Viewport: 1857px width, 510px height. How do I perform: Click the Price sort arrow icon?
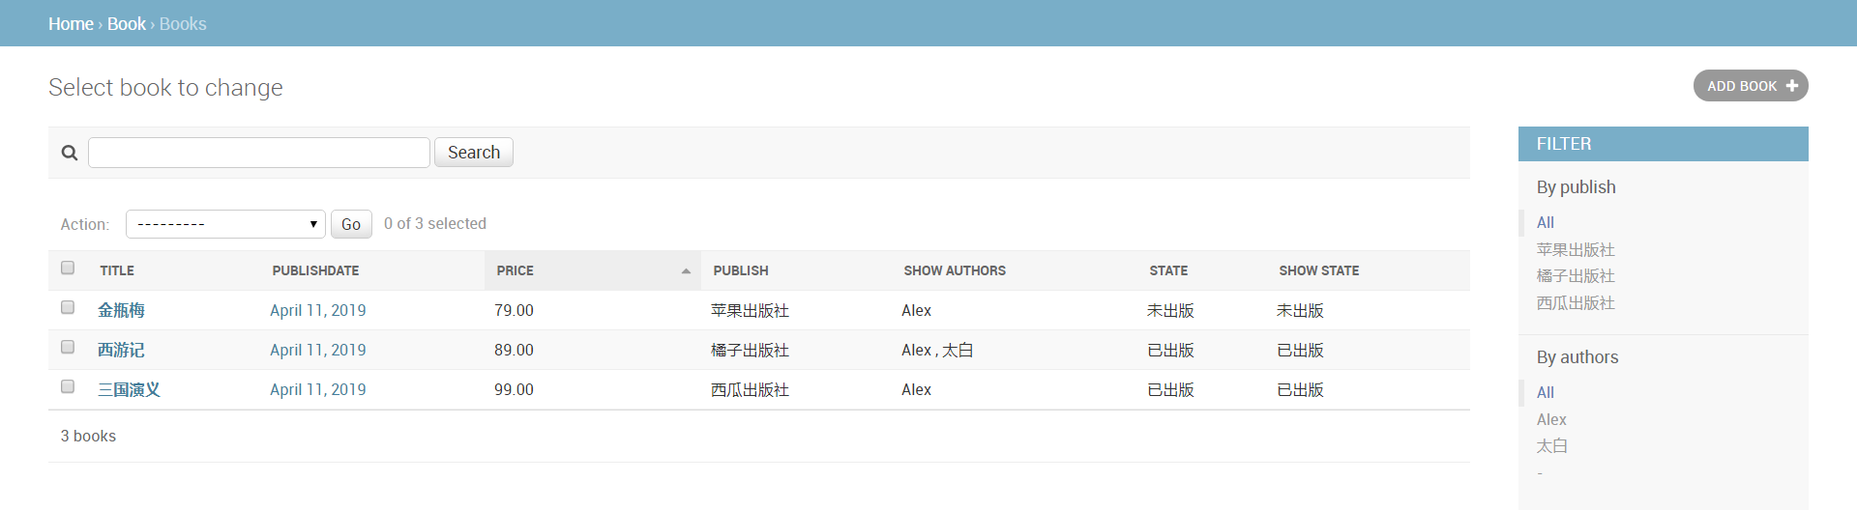[x=686, y=271]
